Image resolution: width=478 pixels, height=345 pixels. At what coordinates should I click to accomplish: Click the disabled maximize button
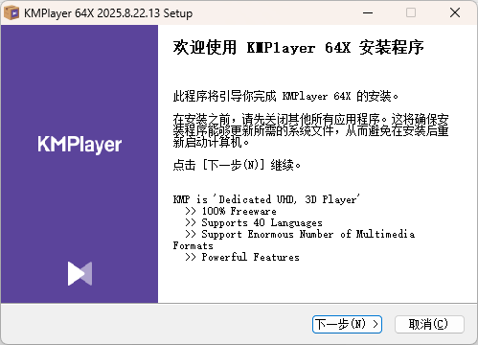(411, 12)
